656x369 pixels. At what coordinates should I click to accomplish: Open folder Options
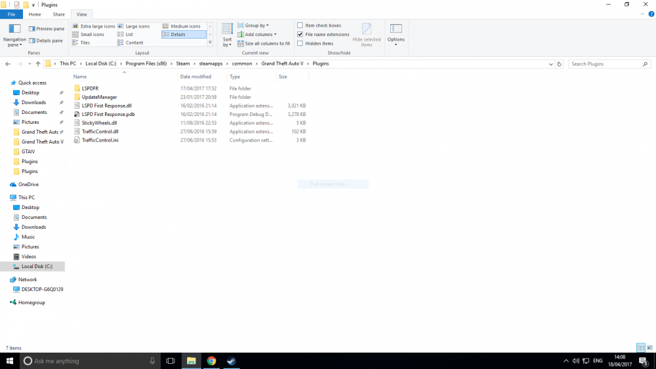tap(396, 34)
